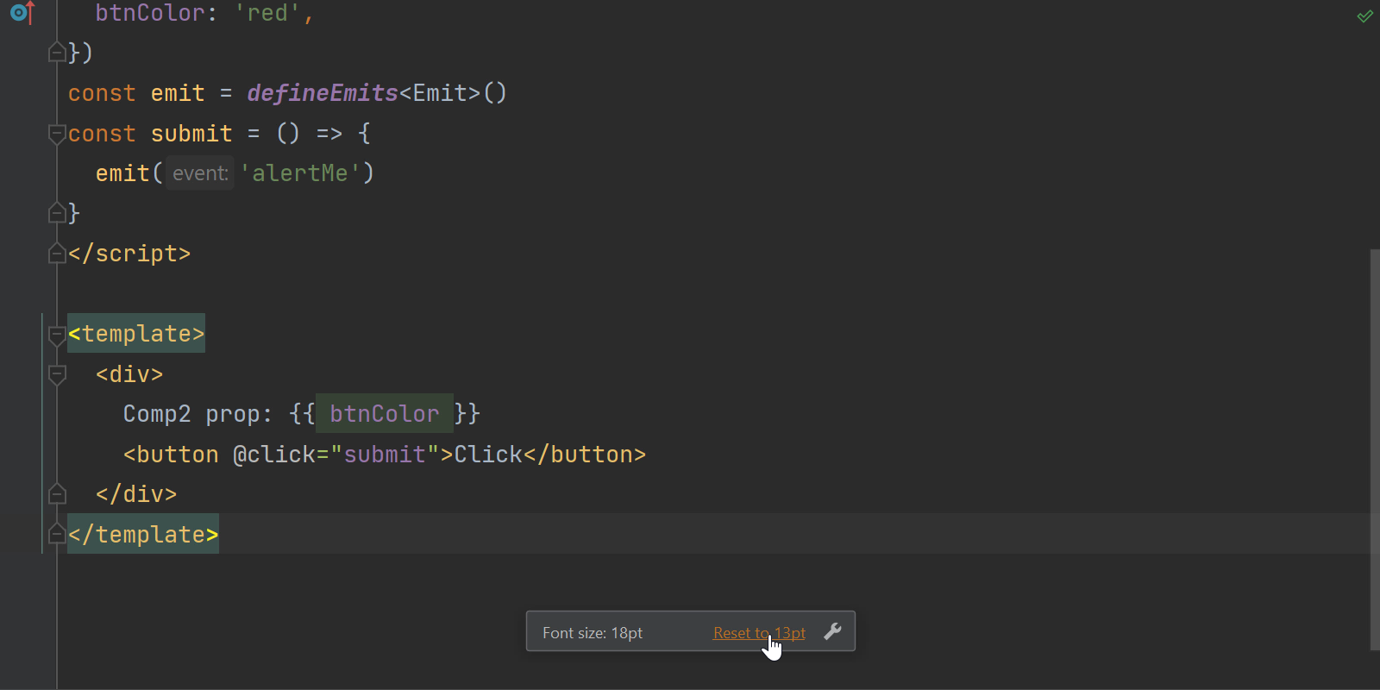Click the green inspection checkmark icon

point(1364,16)
